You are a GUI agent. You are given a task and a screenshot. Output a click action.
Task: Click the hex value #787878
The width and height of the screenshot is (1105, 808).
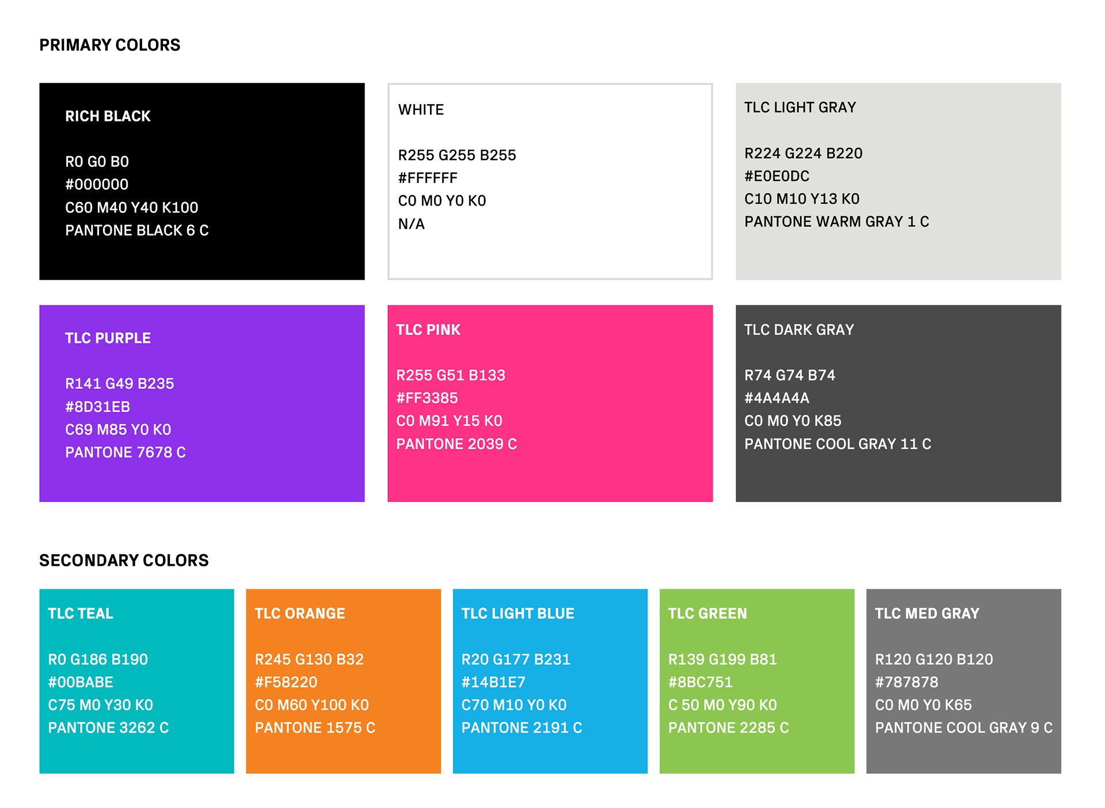907,682
